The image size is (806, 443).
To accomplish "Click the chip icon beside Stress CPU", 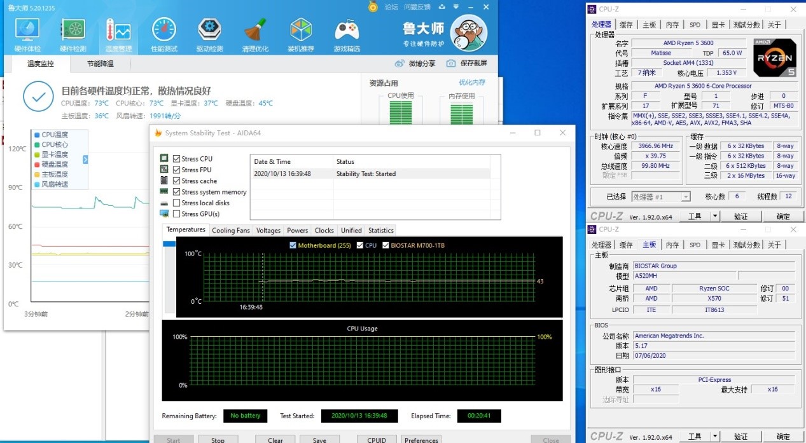I will click(x=164, y=158).
